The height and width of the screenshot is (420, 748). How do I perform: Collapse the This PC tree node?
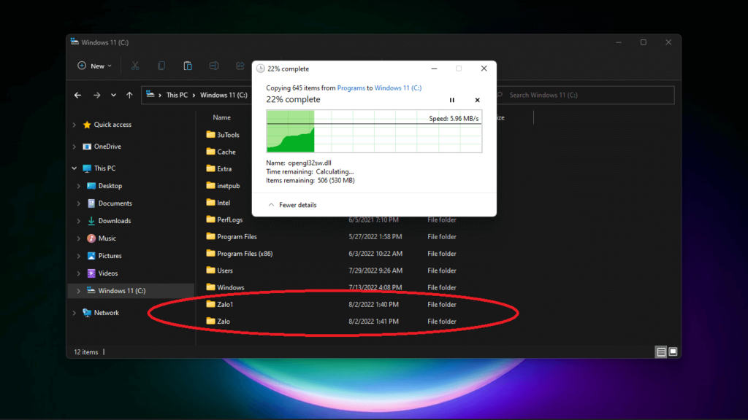(75, 168)
